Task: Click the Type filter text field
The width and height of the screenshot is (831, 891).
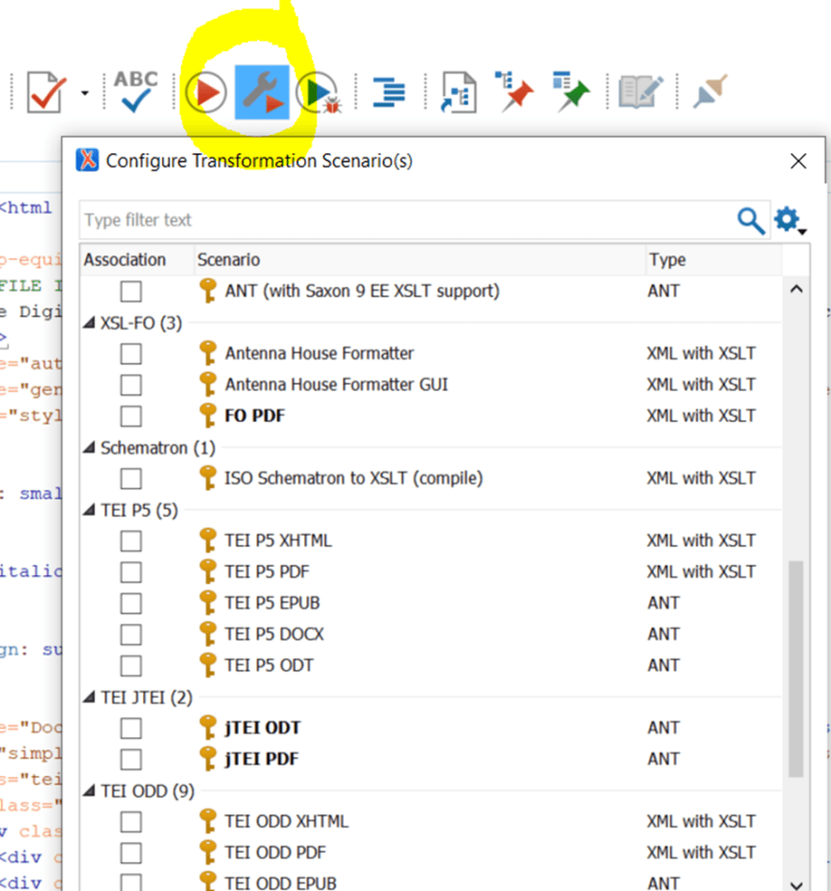Action: pyautogui.click(x=405, y=220)
